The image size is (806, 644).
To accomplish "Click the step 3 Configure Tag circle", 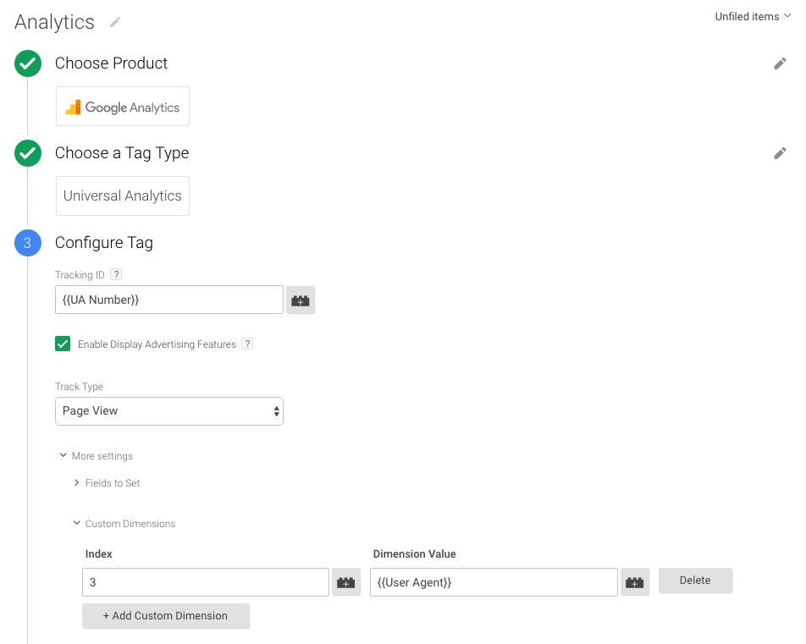I will tap(28, 243).
